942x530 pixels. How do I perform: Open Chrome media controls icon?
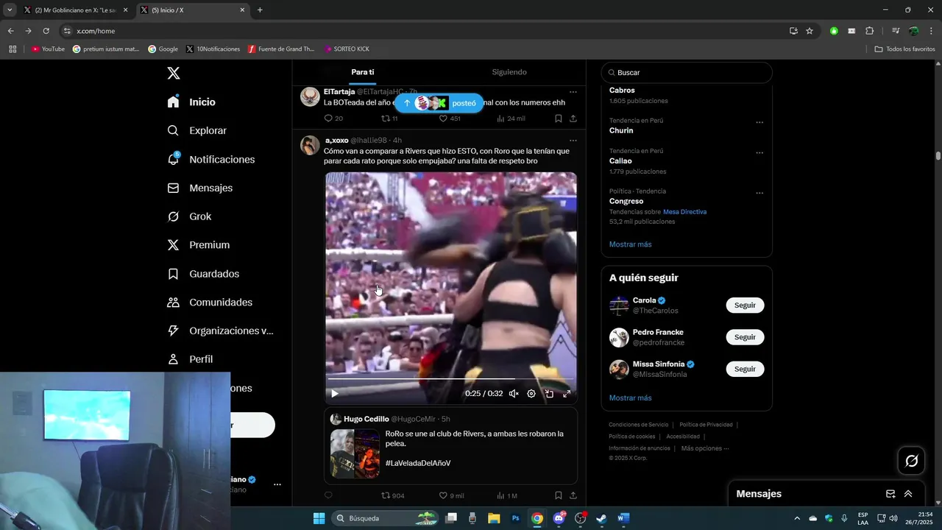[895, 31]
